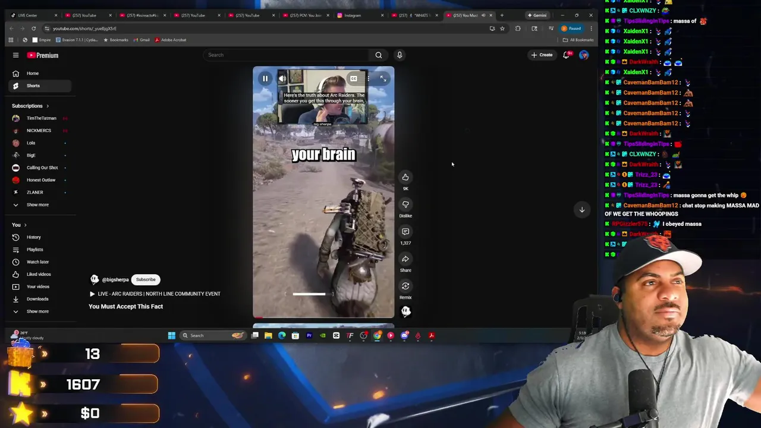Open the account avatar menu
The width and height of the screenshot is (761, 428).
click(x=584, y=55)
